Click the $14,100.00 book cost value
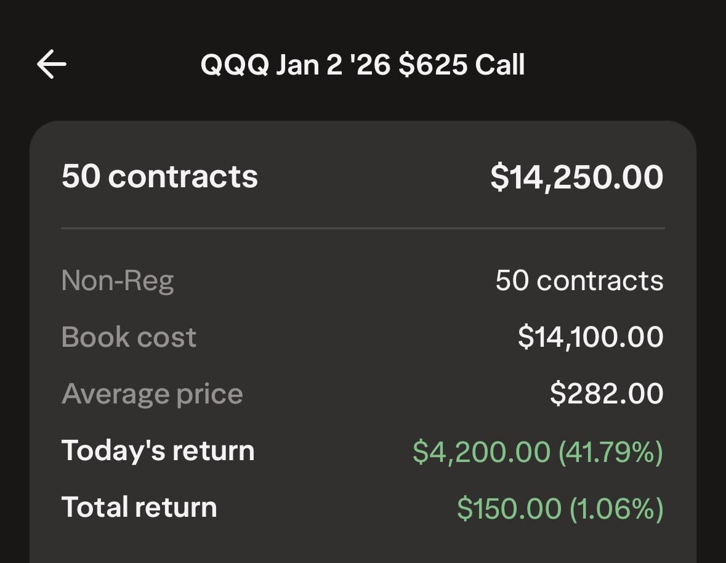The width and height of the screenshot is (726, 563). point(590,337)
